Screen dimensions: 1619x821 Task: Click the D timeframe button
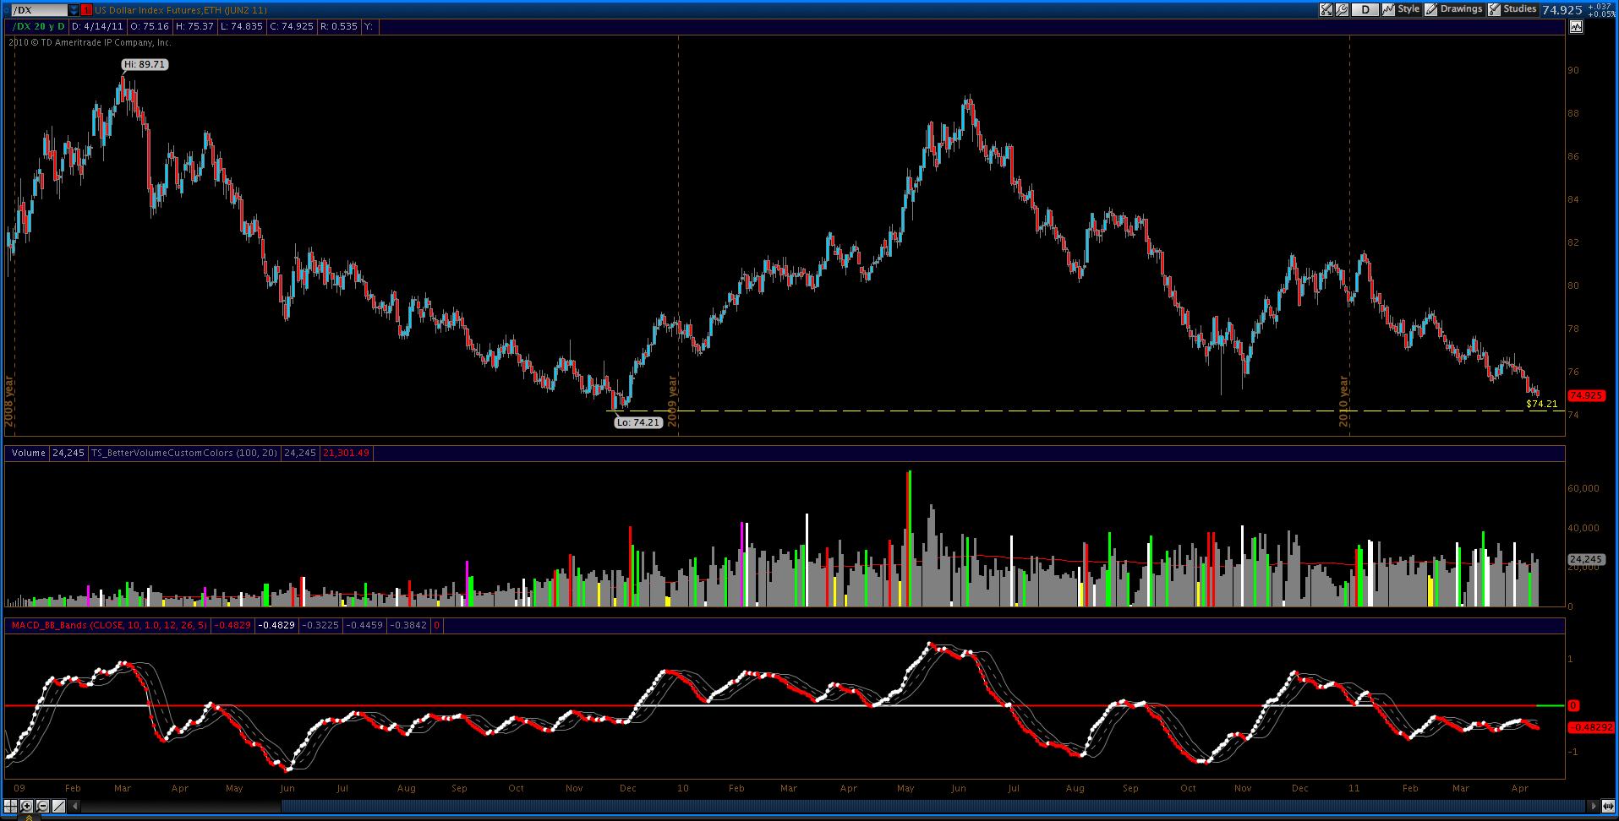coord(1365,9)
